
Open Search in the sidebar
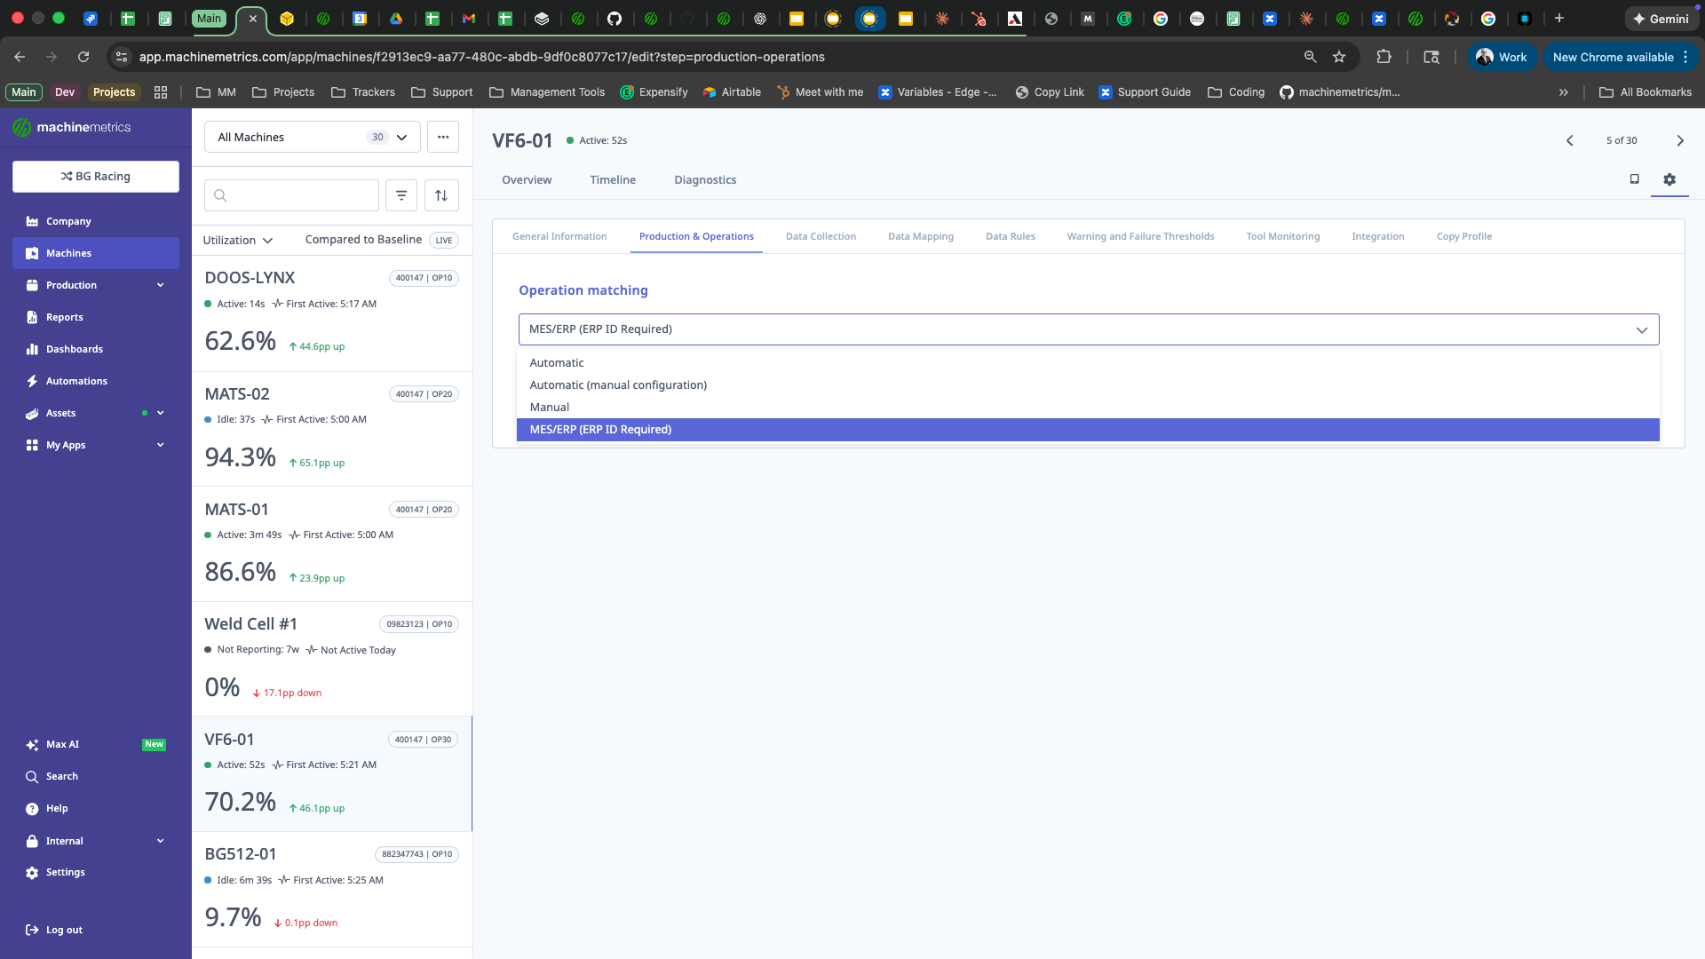pos(61,776)
